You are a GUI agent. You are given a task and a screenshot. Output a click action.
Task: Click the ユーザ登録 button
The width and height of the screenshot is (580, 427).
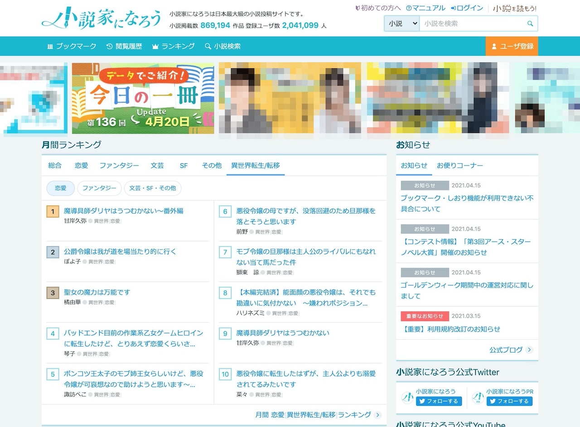(512, 46)
